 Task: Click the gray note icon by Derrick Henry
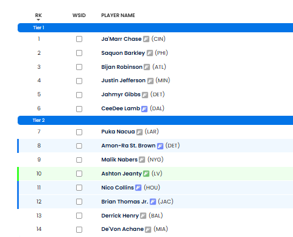tap(143, 216)
